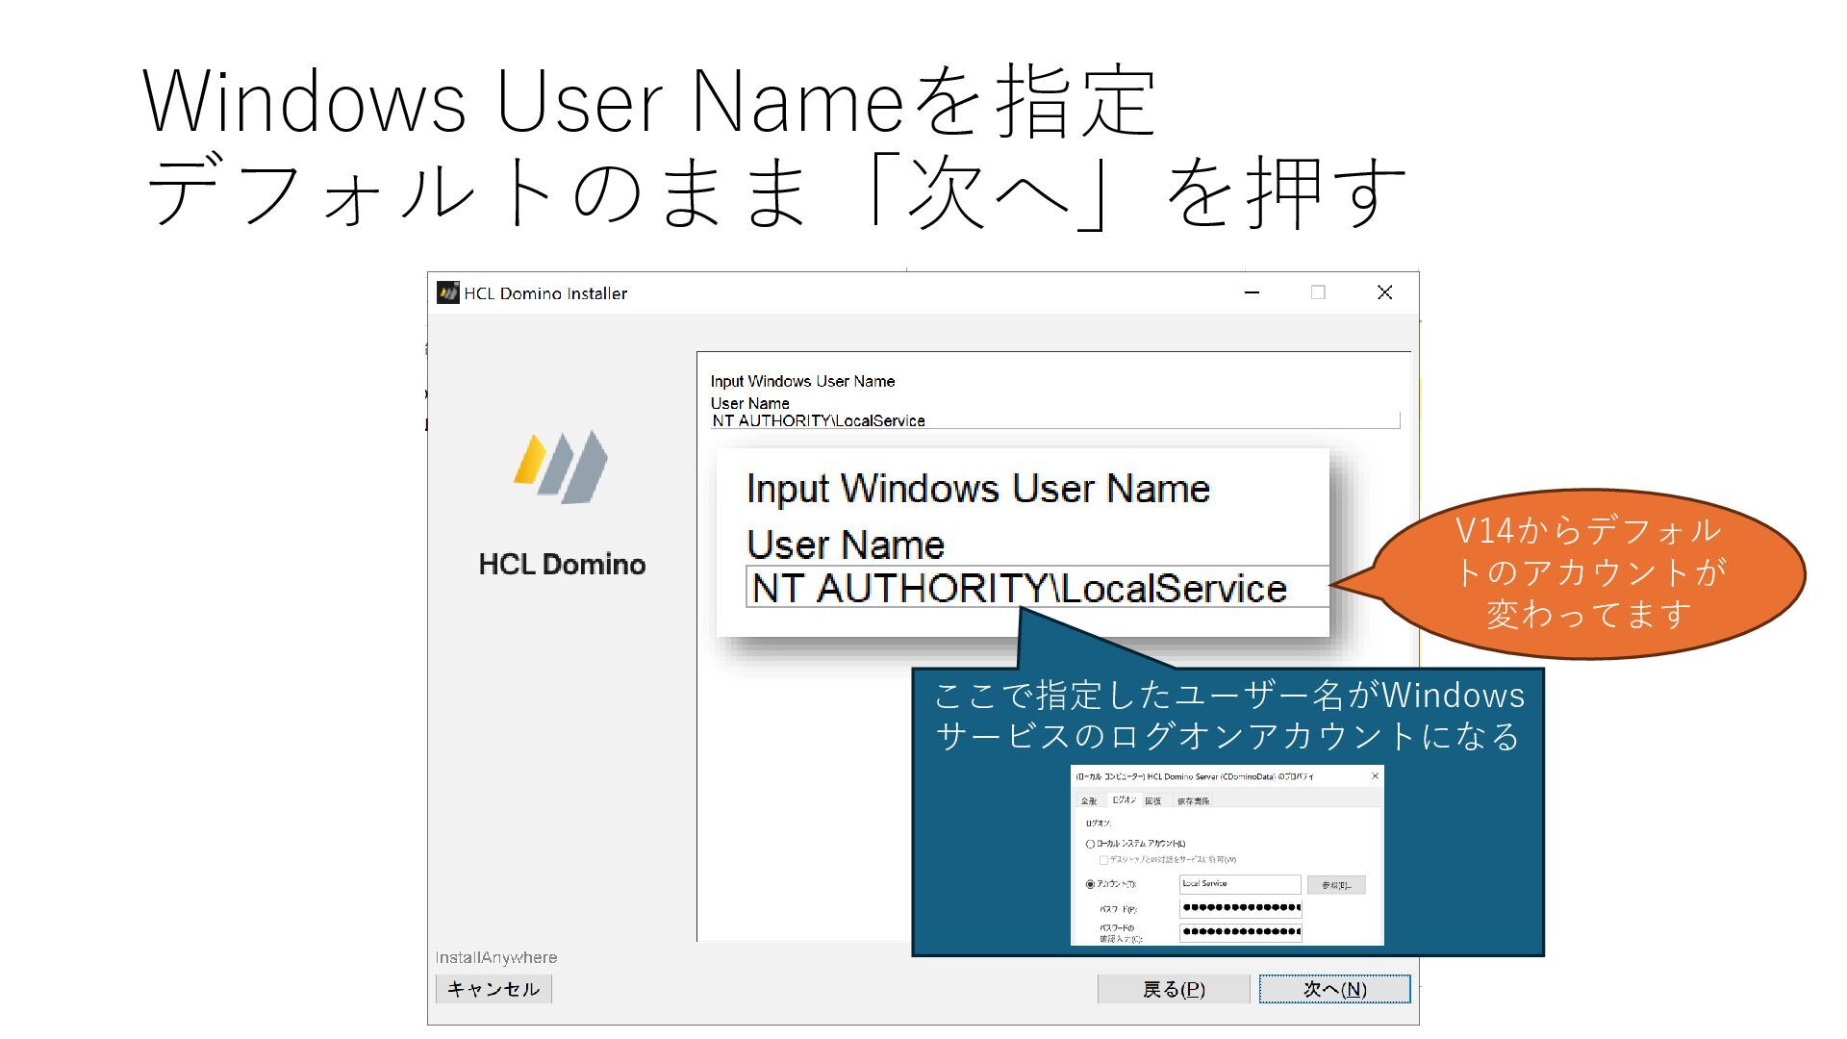Click the Local Service account field

(x=1239, y=884)
